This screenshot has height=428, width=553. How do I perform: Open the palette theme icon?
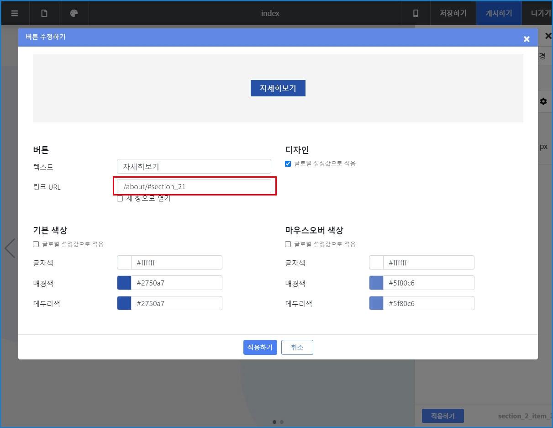click(74, 13)
